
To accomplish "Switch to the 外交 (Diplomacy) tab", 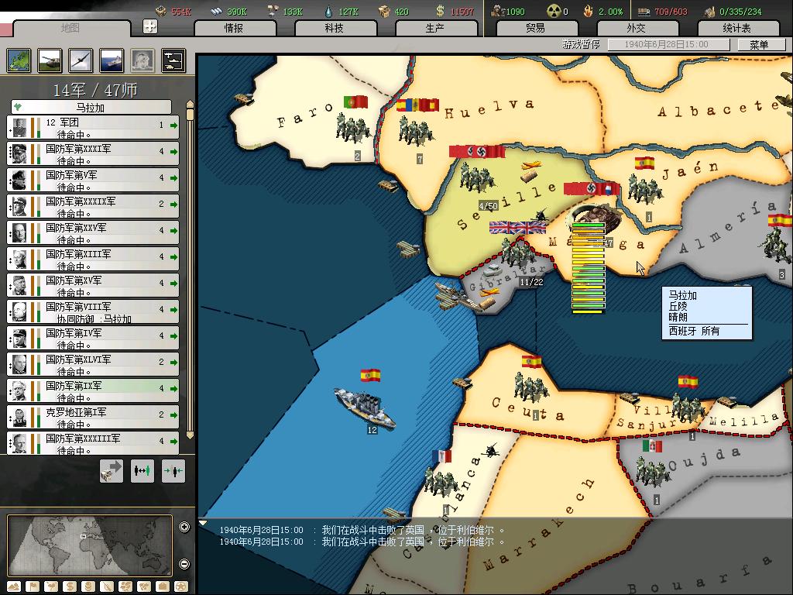I will pos(635,28).
